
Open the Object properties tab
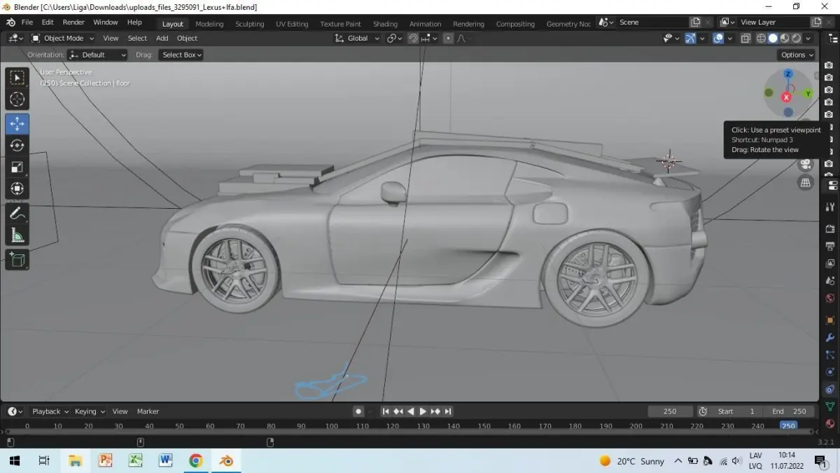click(830, 320)
